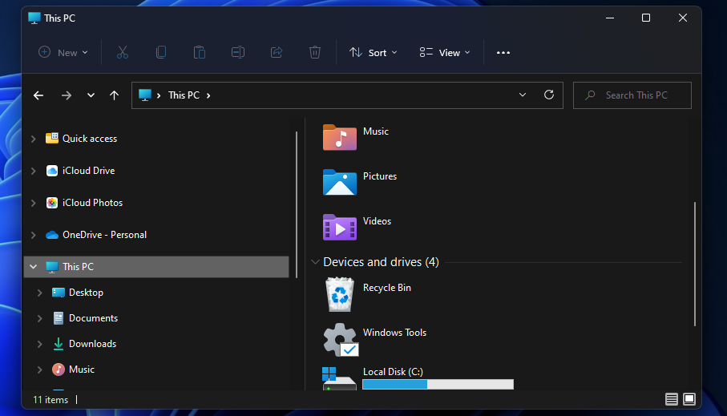Refresh the This PC view
This screenshot has height=416, width=727.
(x=549, y=95)
